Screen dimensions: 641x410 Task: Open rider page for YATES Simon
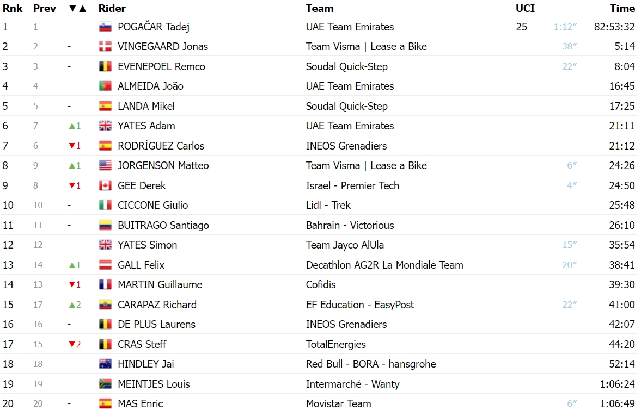tap(147, 245)
